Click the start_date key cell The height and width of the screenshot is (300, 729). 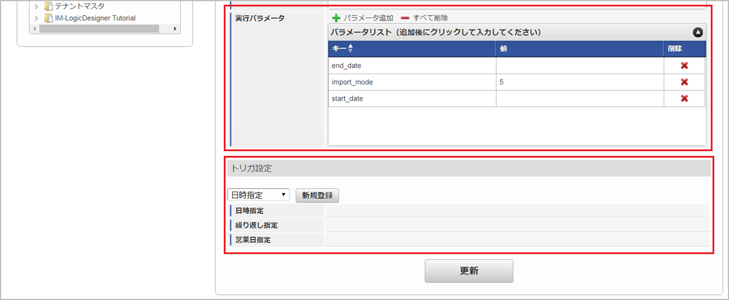(x=412, y=98)
